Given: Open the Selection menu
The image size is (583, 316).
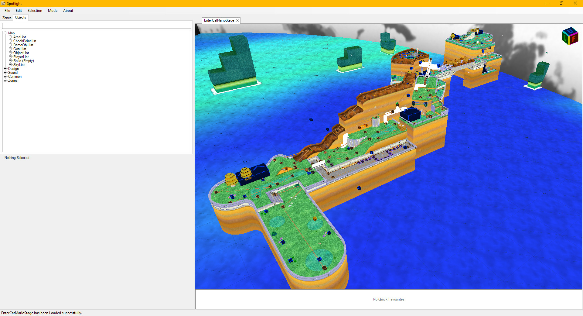Looking at the screenshot, I should pos(35,11).
